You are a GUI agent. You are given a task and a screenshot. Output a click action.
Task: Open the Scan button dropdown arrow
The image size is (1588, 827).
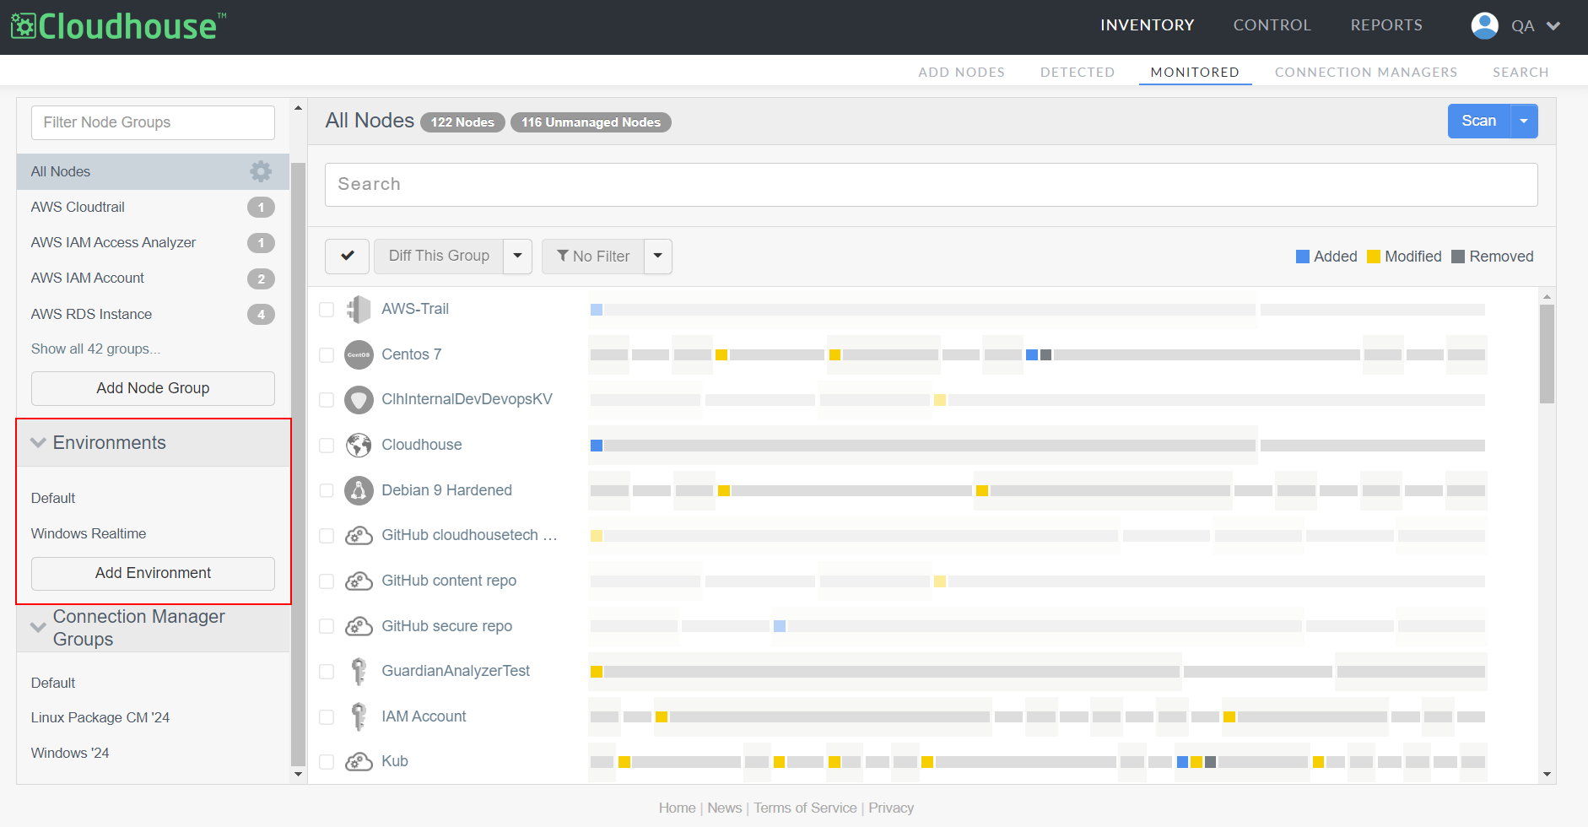[1524, 121]
